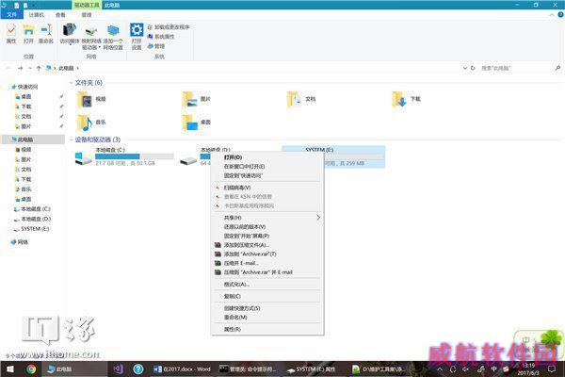Open Google Chrome from the taskbar
The height and width of the screenshot is (377, 565).
[x=31, y=369]
